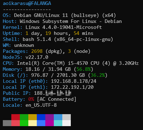Pick the light gray color block
This screenshot has width=143, height=130.
pos(67,117)
